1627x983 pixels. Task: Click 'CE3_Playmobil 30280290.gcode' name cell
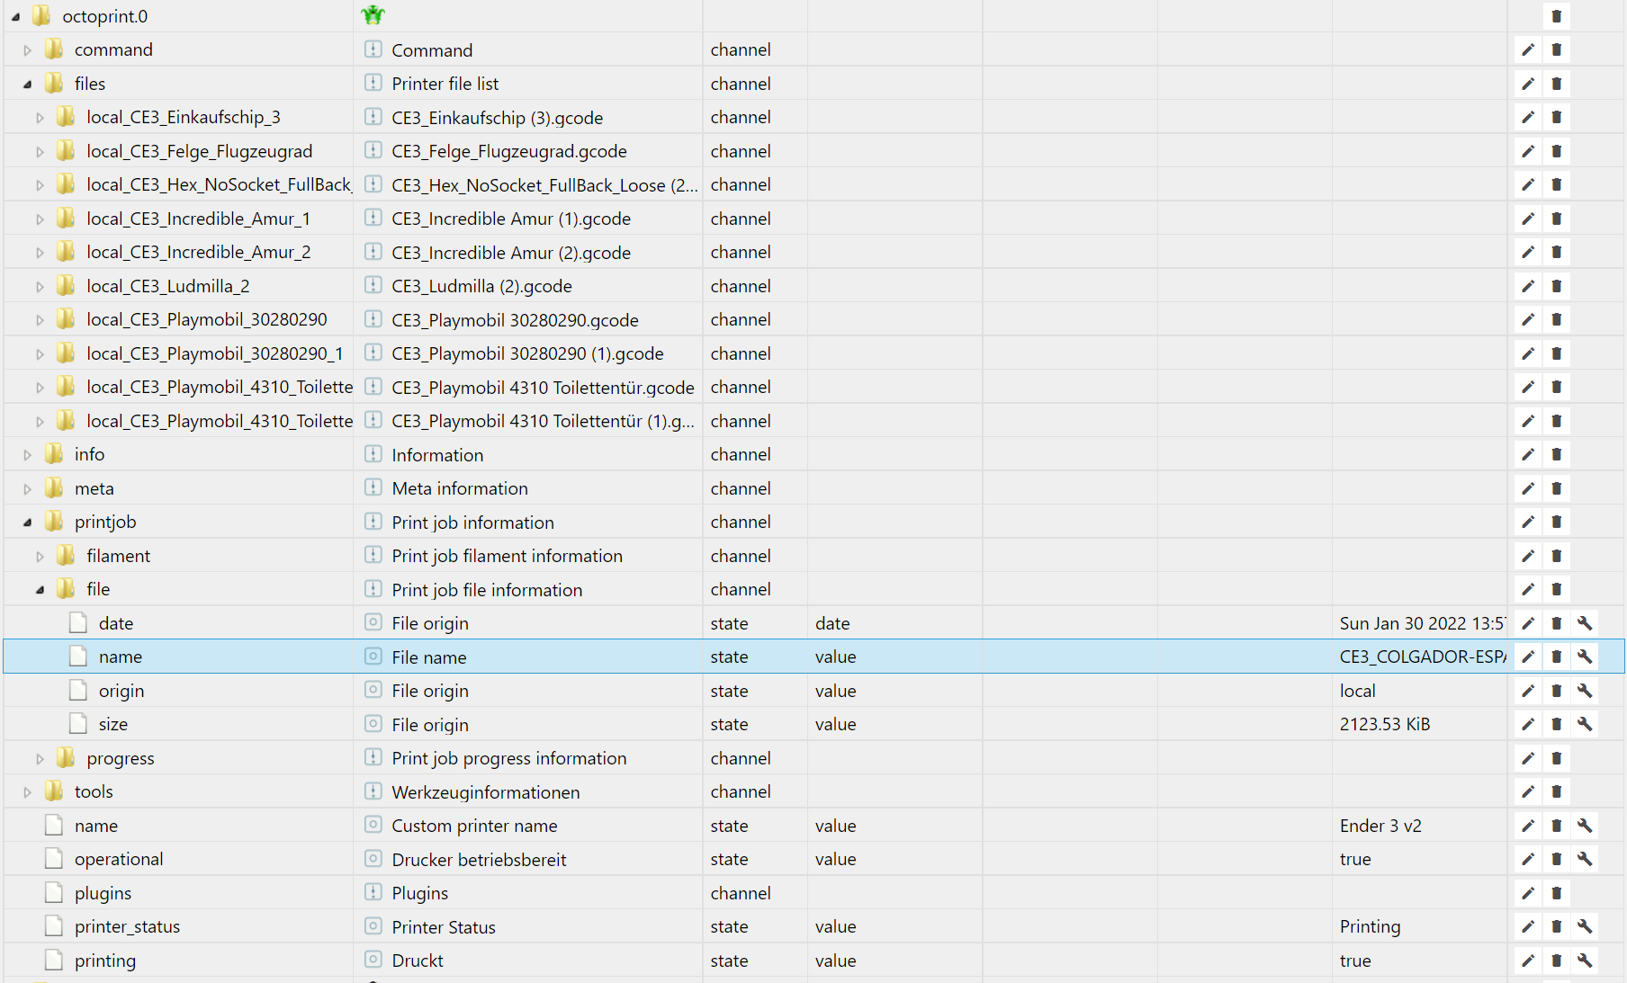click(515, 320)
